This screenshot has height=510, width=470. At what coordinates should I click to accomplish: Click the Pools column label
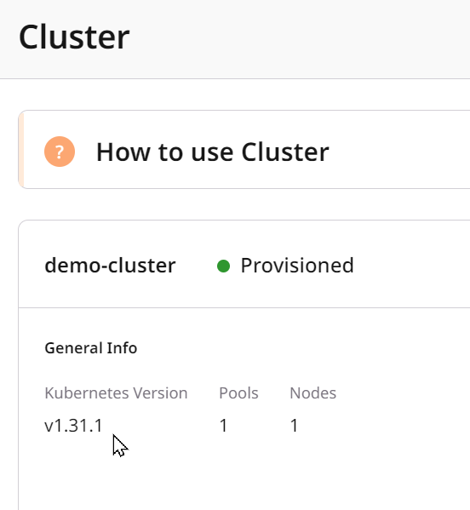[x=238, y=393]
